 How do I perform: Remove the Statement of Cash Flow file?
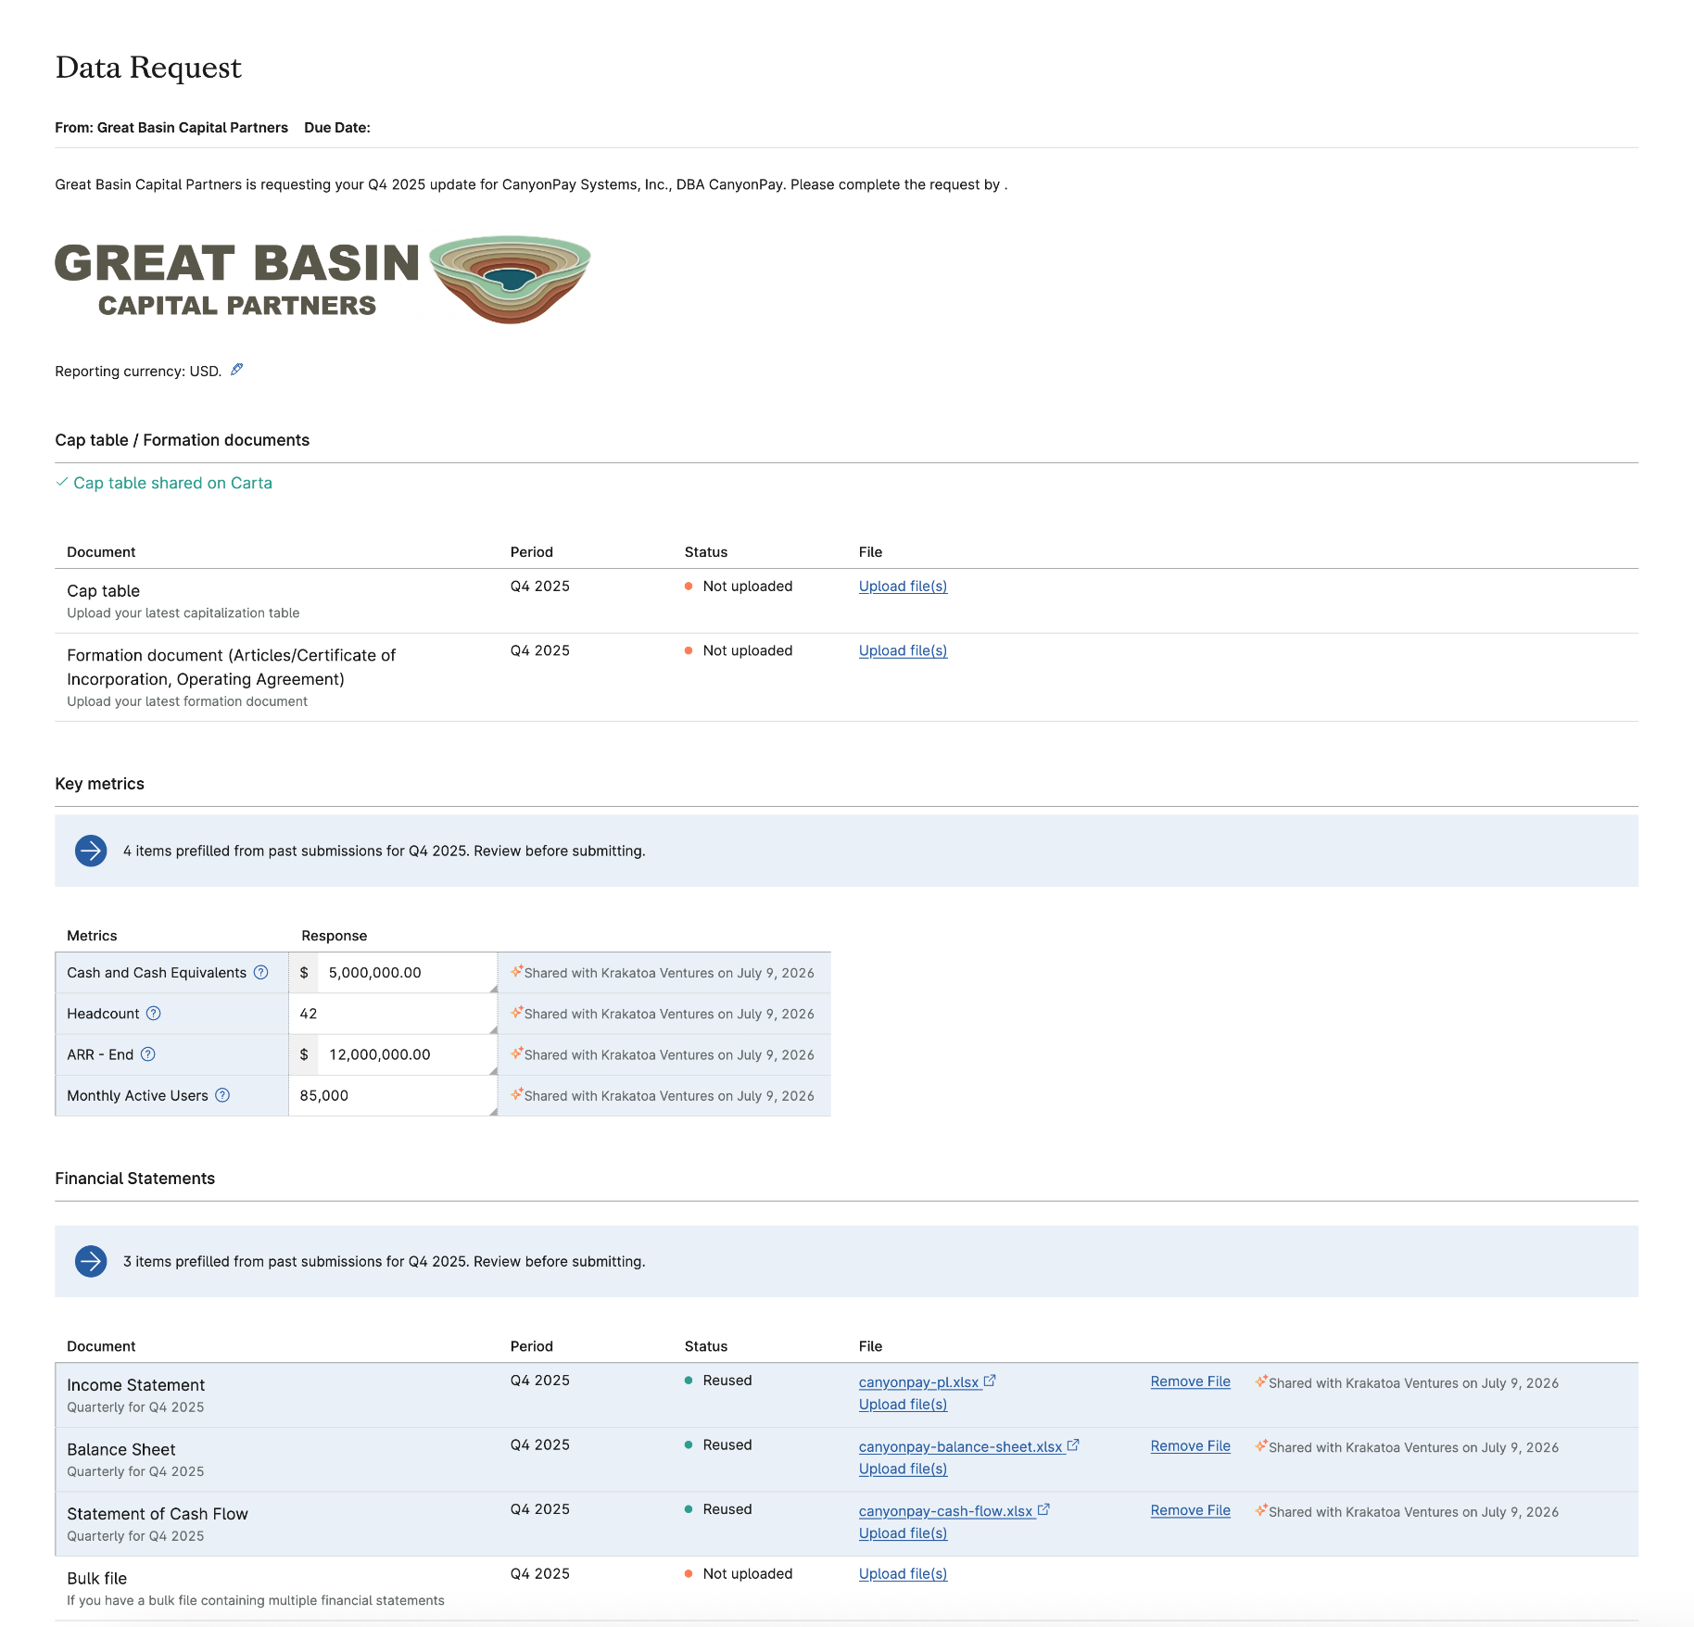click(x=1190, y=1510)
